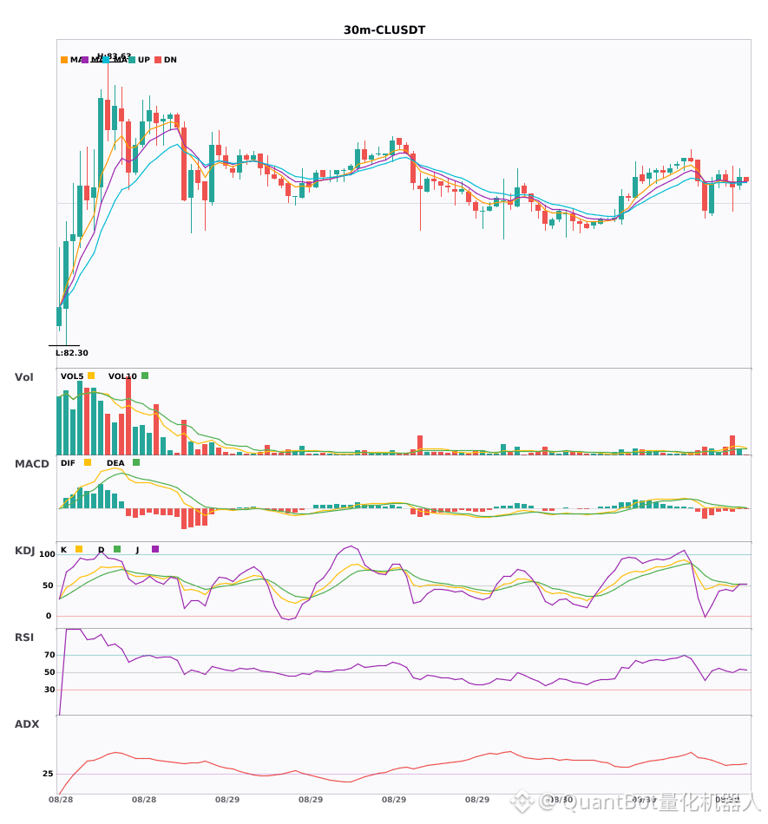Select the chart title 30m-CLUSDT
Image resolution: width=768 pixels, height=824 pixels.
tap(384, 30)
